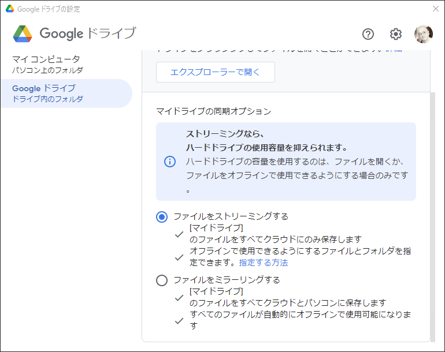
Task: Click the info icon in blue notice box
Action: 170,162
